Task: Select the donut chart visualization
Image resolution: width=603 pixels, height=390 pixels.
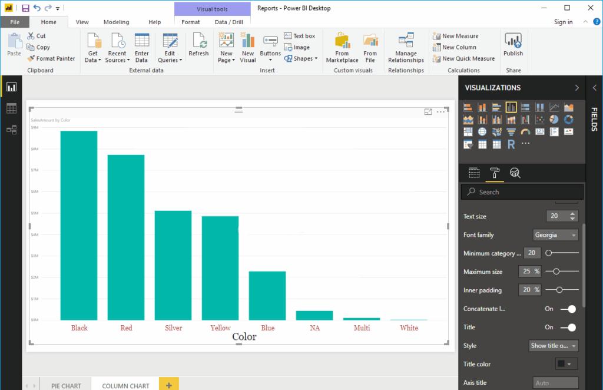Action: (x=569, y=120)
